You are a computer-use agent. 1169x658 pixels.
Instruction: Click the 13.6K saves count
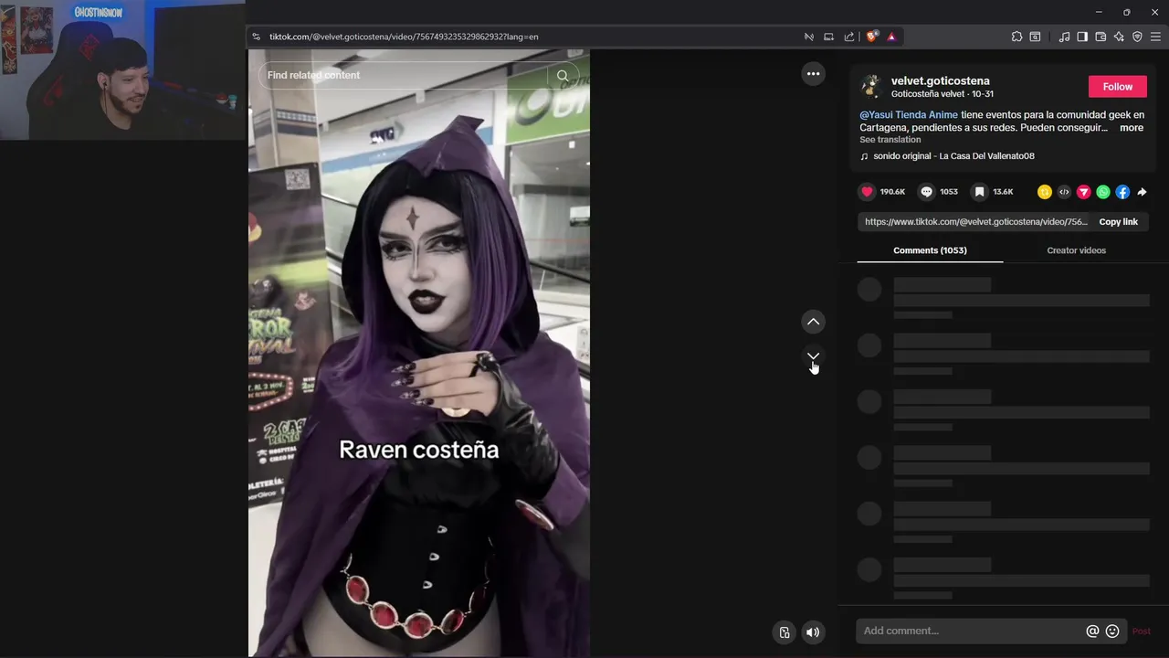coord(1003,192)
